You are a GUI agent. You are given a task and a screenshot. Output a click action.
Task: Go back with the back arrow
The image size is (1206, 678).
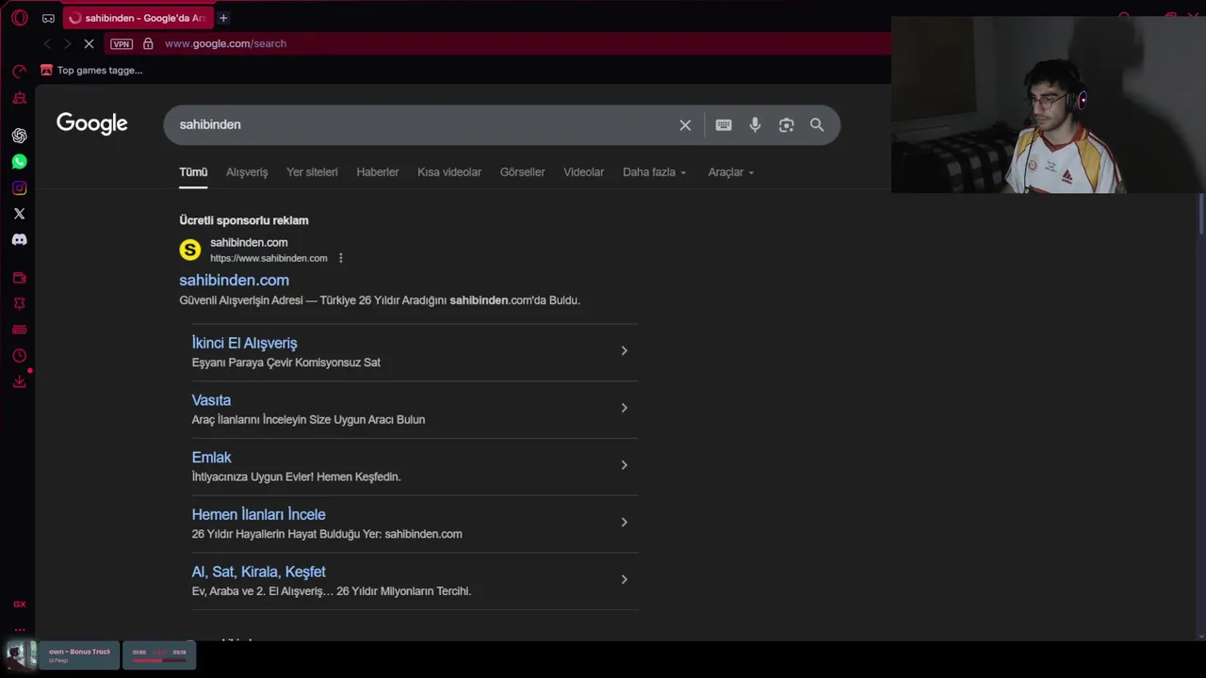(47, 43)
